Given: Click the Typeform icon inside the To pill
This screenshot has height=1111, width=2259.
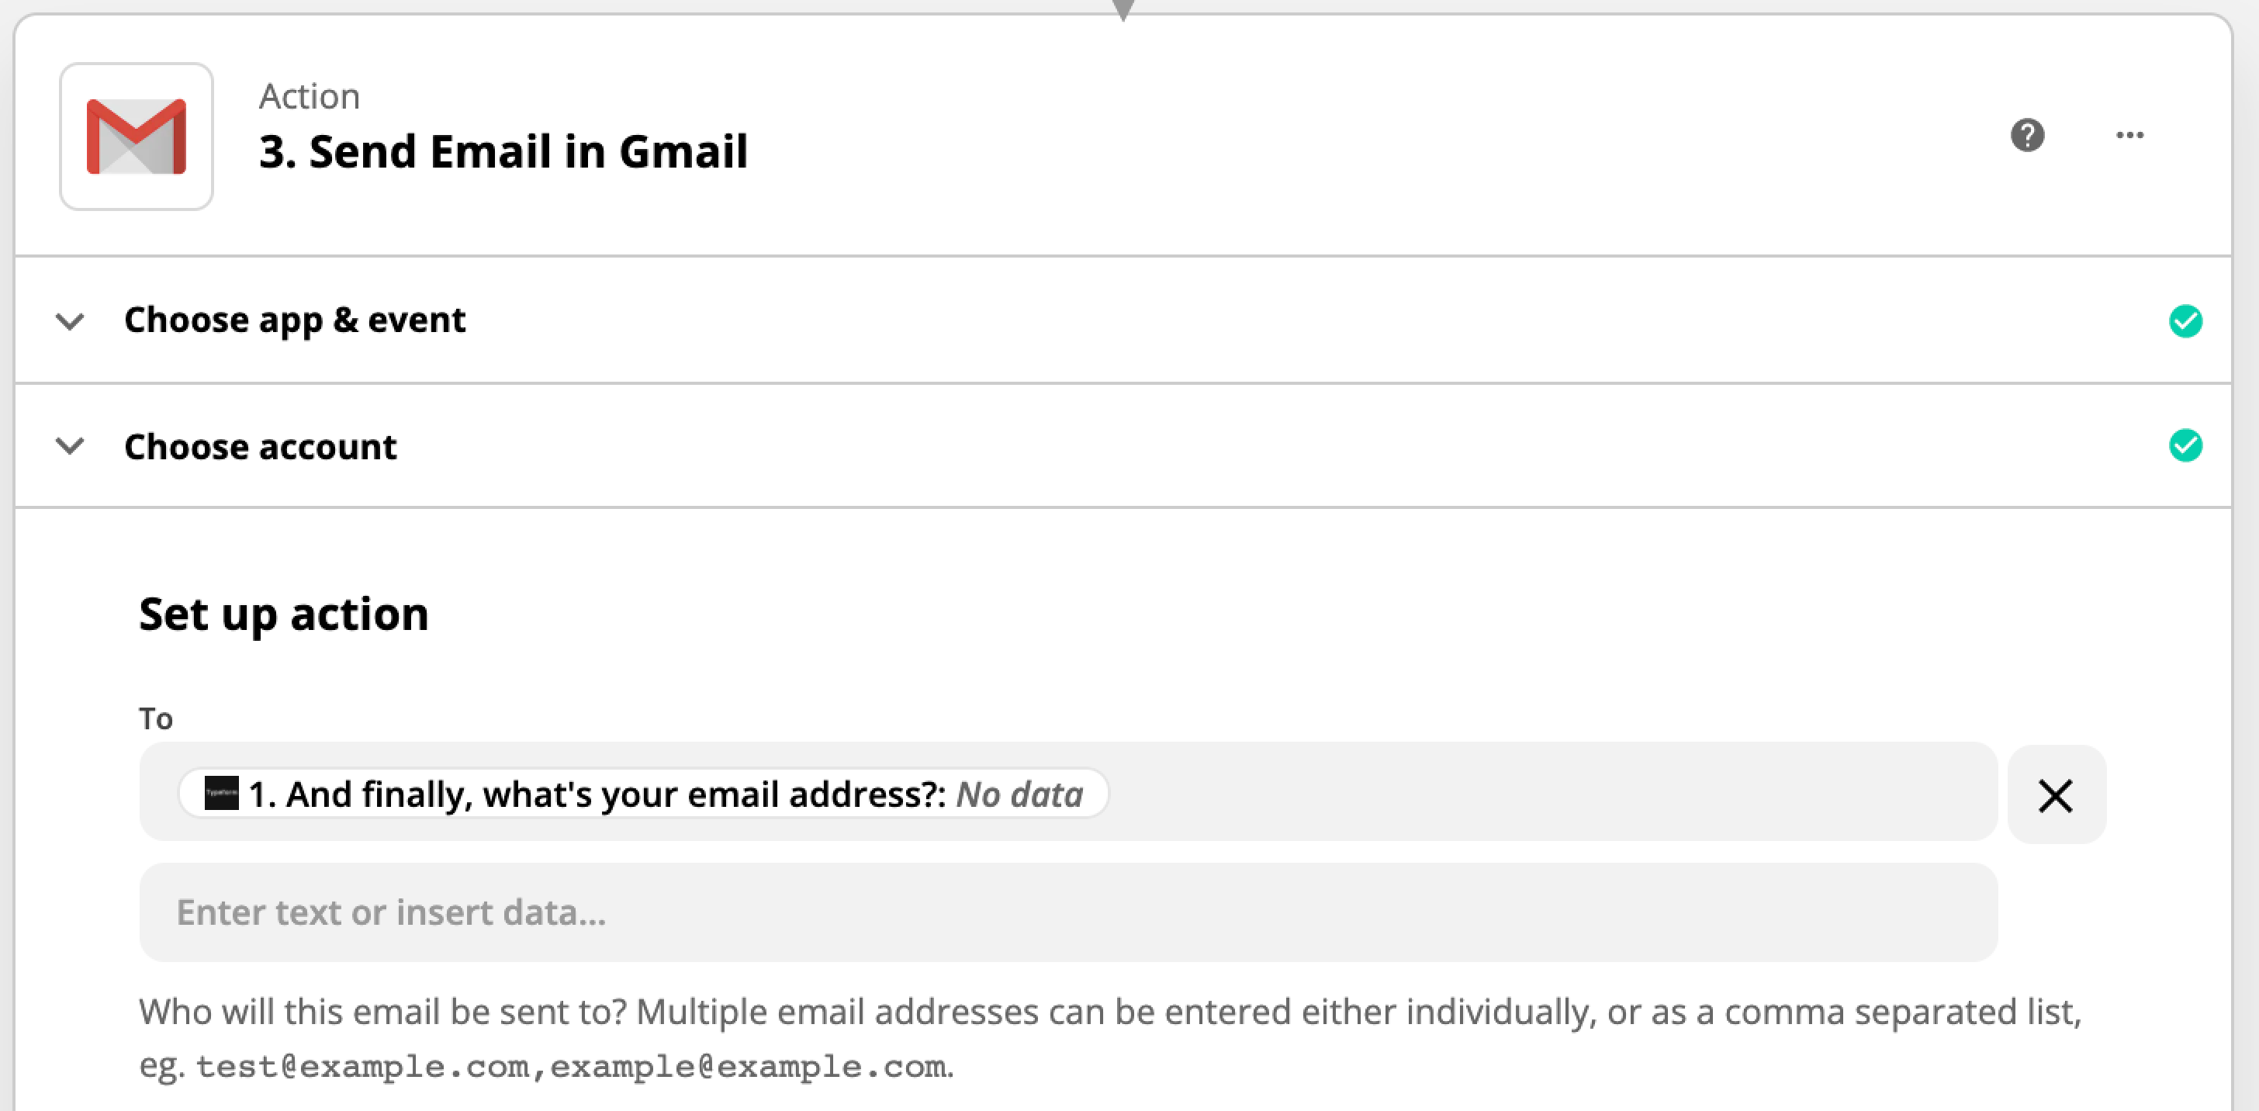Looking at the screenshot, I should pos(221,793).
